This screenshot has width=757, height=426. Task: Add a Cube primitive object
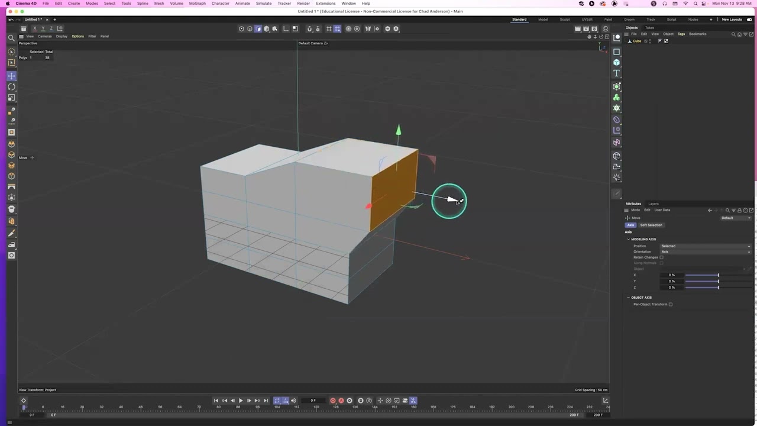point(617,62)
